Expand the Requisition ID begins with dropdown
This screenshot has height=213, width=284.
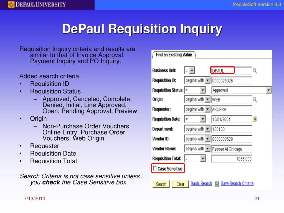point(197,80)
